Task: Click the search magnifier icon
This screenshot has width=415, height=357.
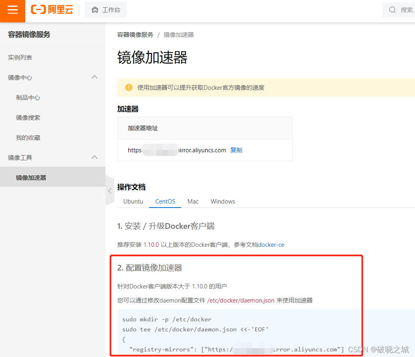Action: coord(392,10)
